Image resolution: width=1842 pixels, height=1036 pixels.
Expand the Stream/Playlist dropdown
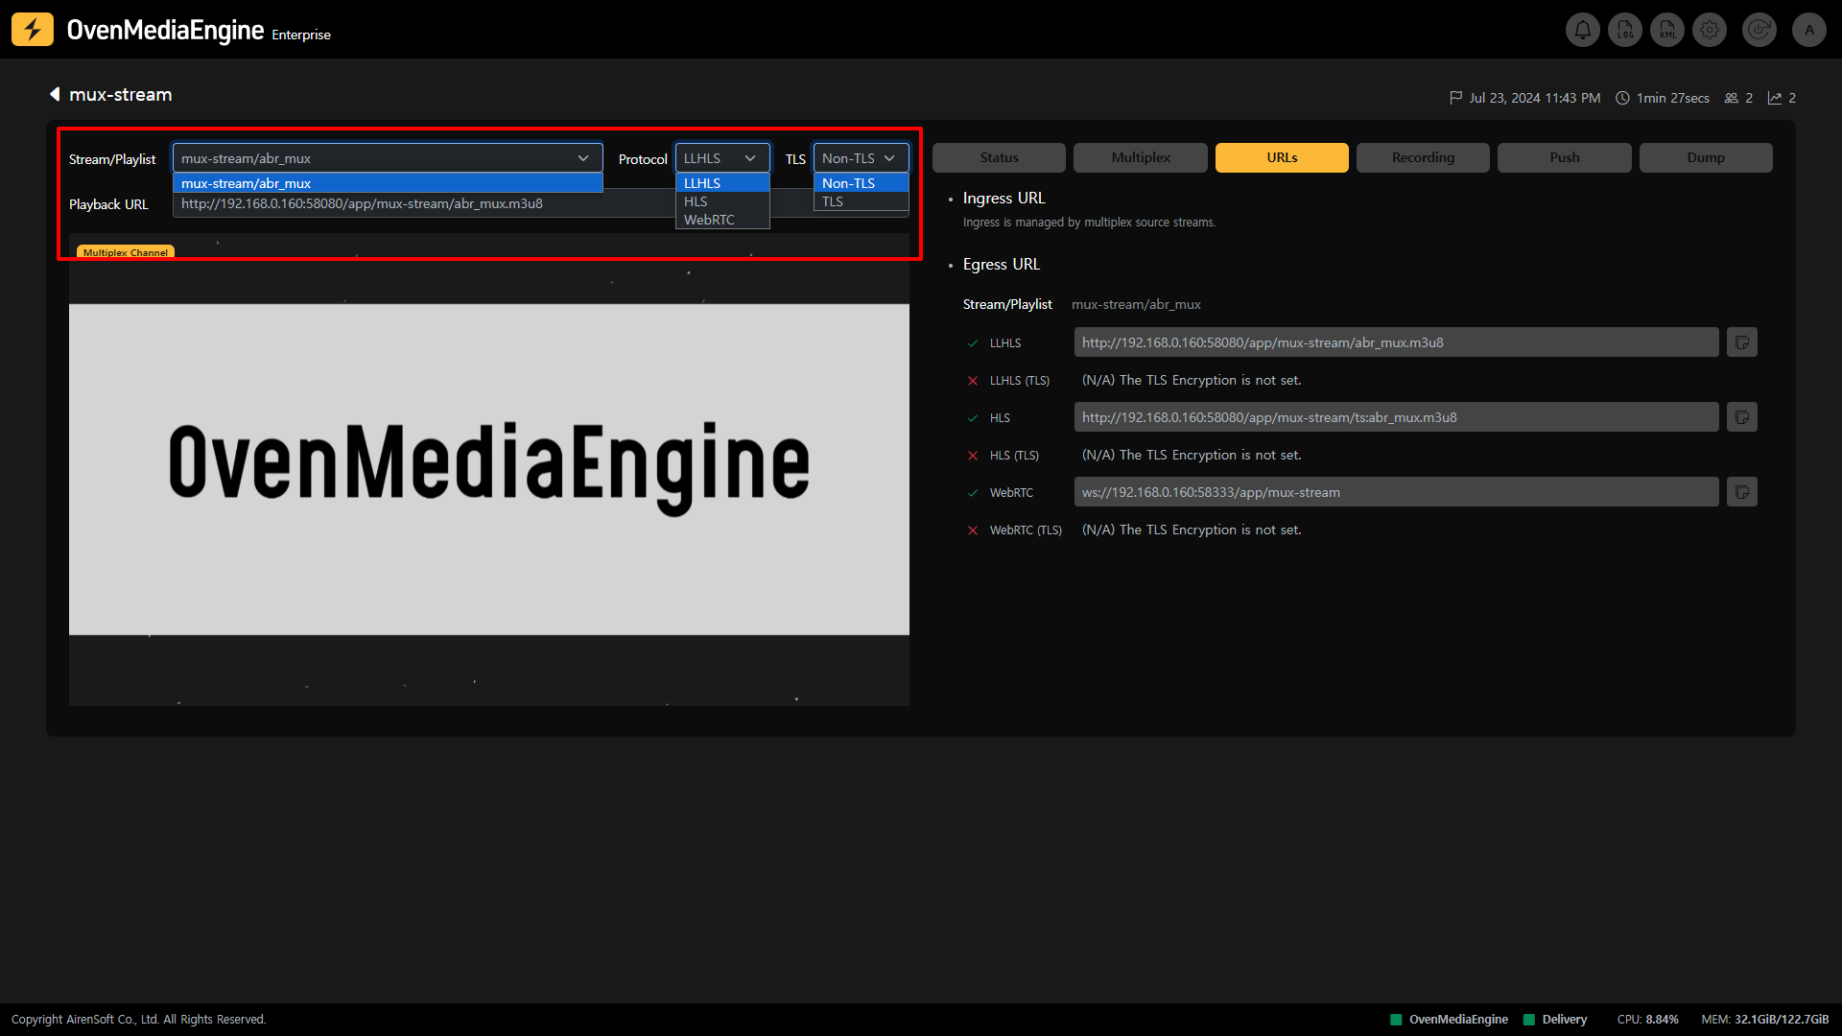[x=387, y=158]
